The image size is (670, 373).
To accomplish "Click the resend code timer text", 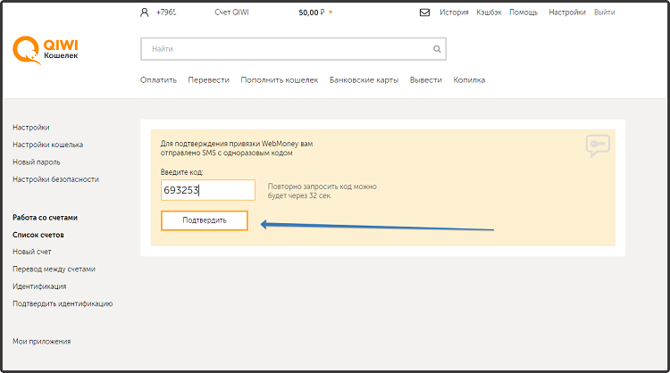I will (x=322, y=191).
